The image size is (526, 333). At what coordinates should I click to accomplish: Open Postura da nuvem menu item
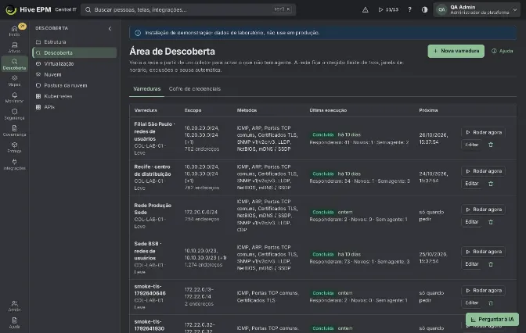(x=74, y=85)
